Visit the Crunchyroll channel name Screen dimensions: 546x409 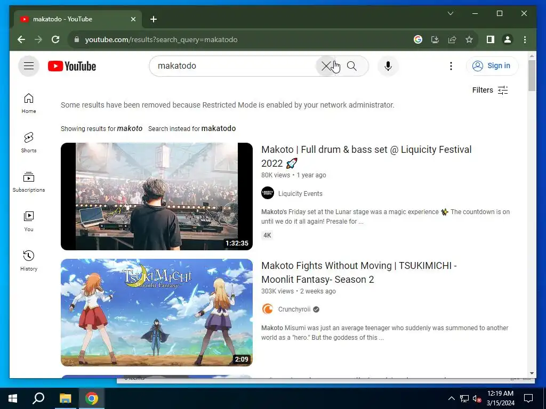coord(294,309)
